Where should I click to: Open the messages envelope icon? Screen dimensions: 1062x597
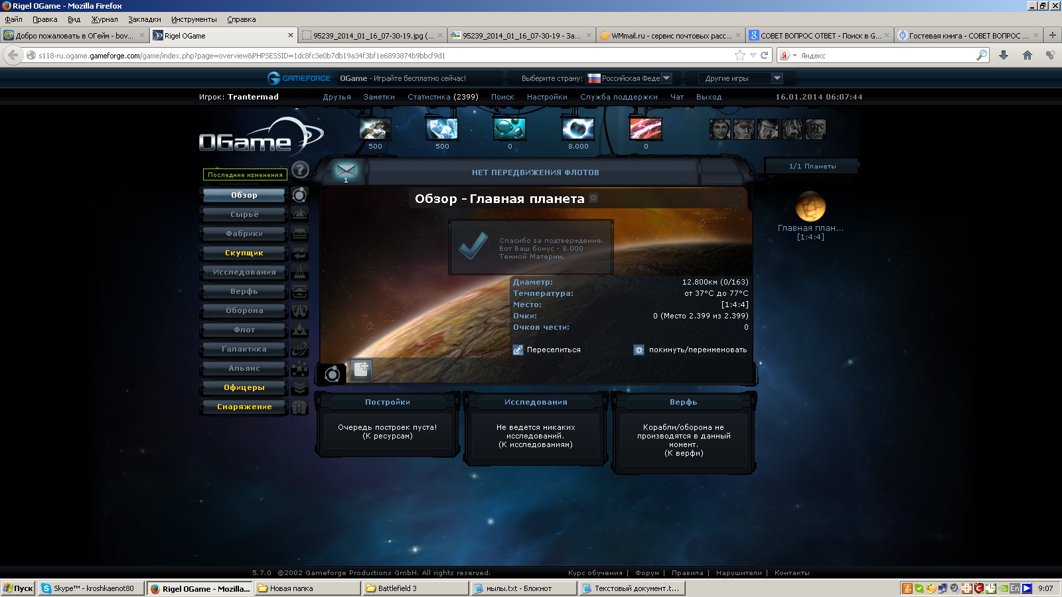click(x=346, y=170)
